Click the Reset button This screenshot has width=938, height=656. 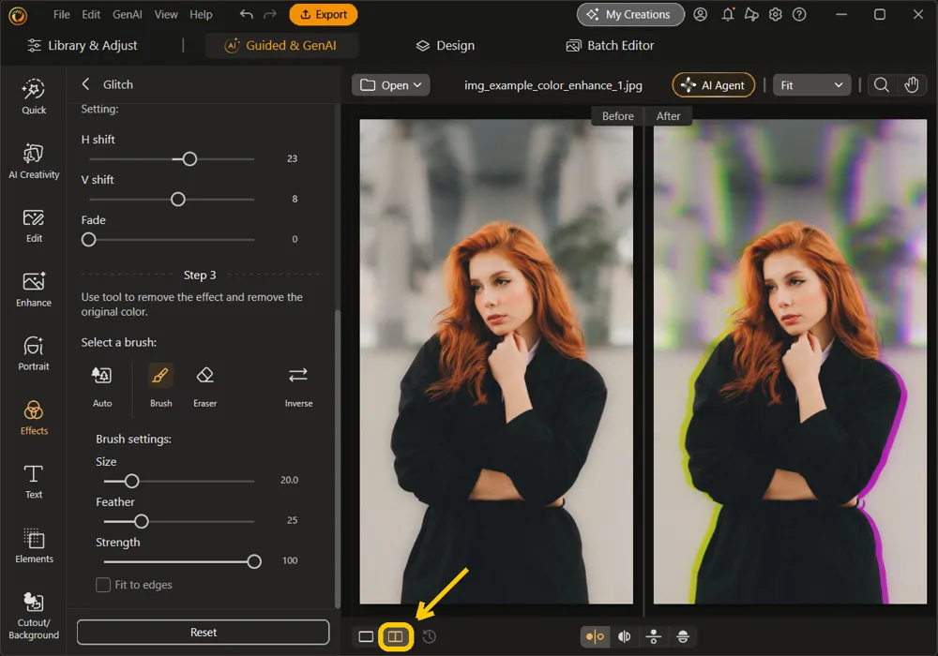(203, 632)
